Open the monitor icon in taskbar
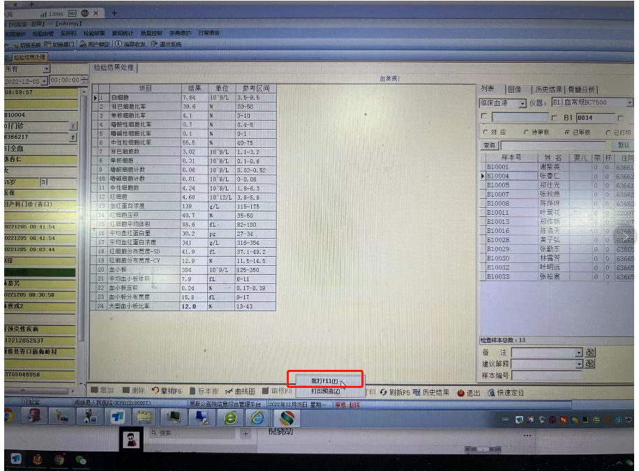Image resolution: width=639 pixels, height=471 pixels. click(x=173, y=417)
